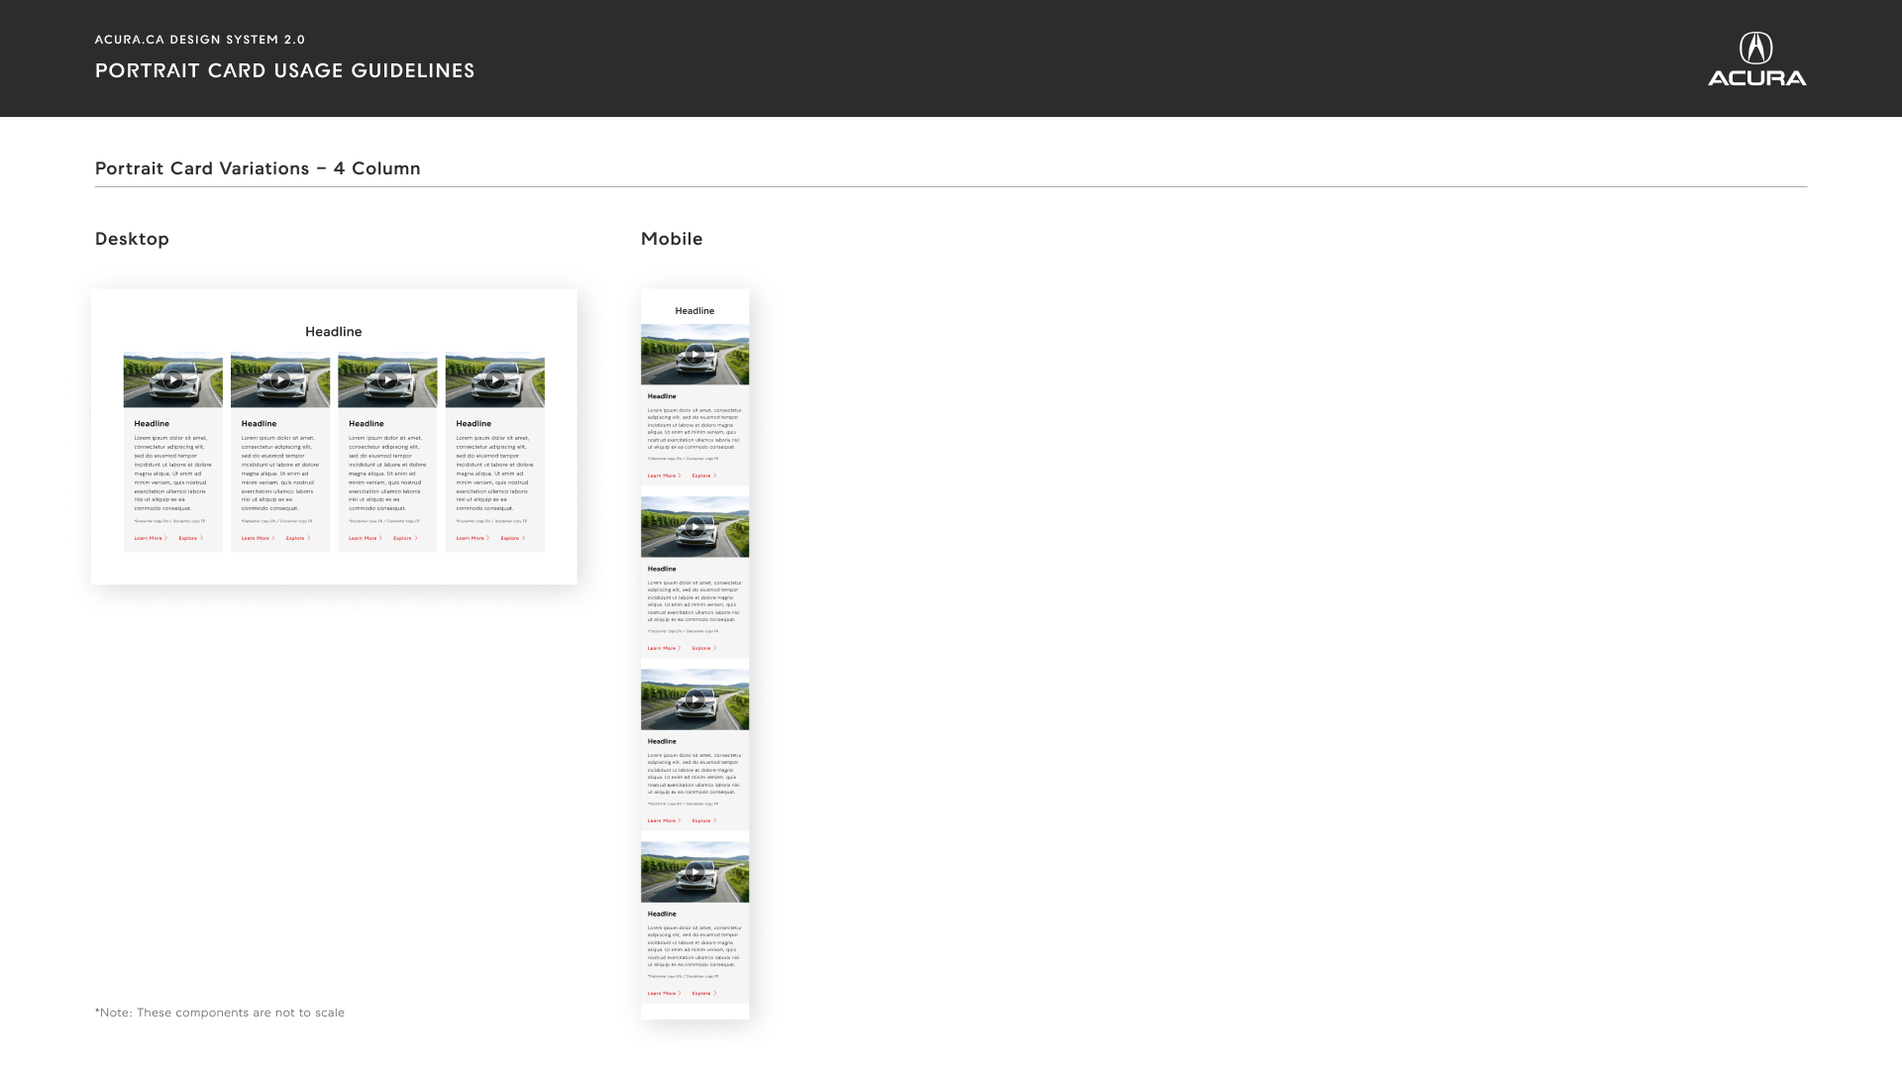Click 'PORTRAIT CARD USAGE GUIDELINES' title
The height and width of the screenshot is (1070, 1902).
coord(285,70)
